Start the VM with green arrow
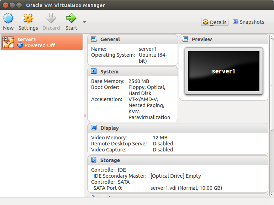 pyautogui.click(x=71, y=18)
